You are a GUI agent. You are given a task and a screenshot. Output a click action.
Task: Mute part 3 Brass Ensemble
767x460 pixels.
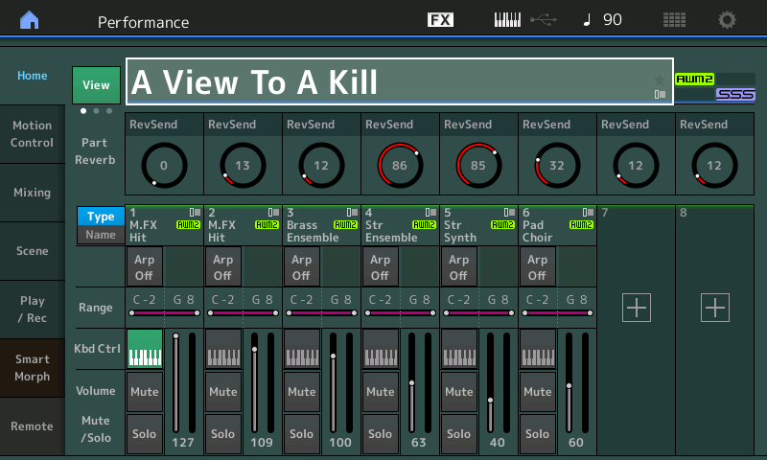(301, 392)
